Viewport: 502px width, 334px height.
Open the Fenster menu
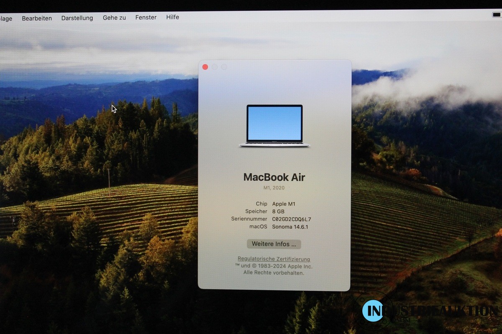coord(146,17)
